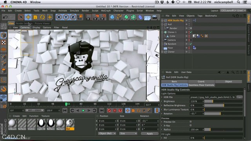
Task: Activate the Rotate tool
Action: pos(42,17)
